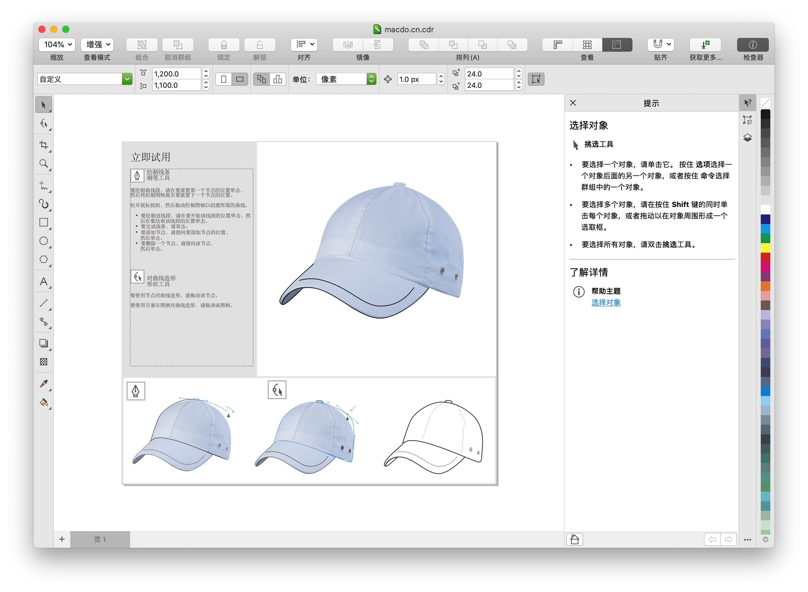Open the 增强 view mode dropdown
Viewport: 808px width, 592px height.
[x=97, y=45]
